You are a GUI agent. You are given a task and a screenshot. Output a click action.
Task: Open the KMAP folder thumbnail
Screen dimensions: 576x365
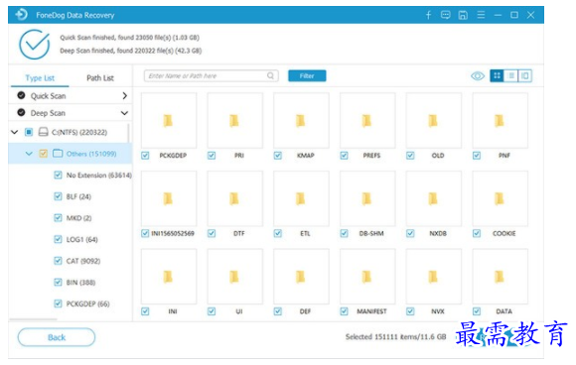tap(301, 120)
